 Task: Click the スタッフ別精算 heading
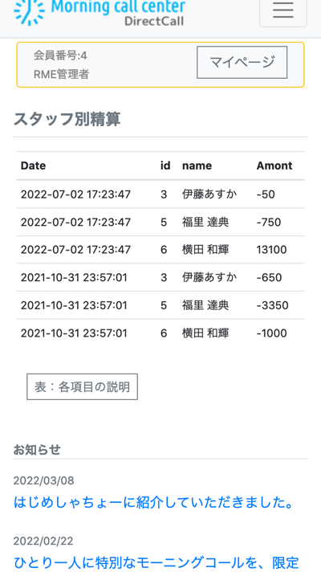[x=67, y=119]
